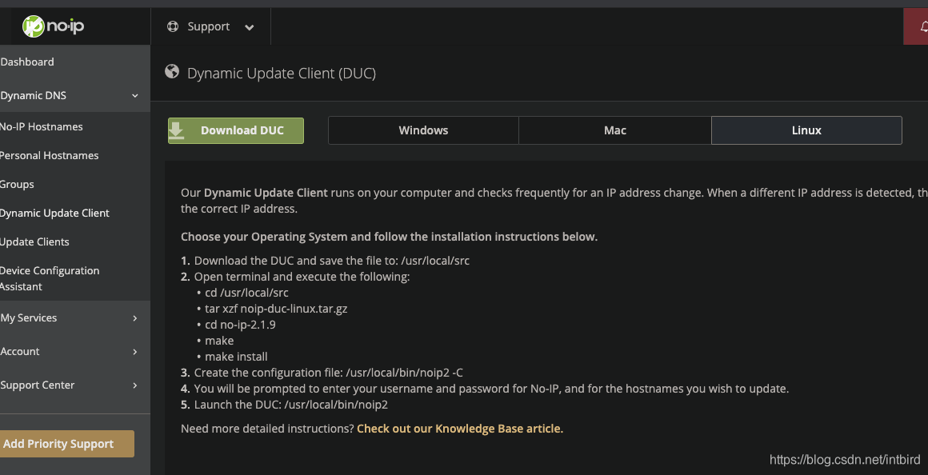This screenshot has width=928, height=475.
Task: Click the 'Dynamic Update Client (DUC)' heading
Action: point(282,74)
